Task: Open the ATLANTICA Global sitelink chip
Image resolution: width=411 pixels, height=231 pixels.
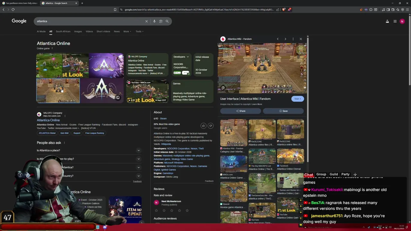Action: point(47,133)
